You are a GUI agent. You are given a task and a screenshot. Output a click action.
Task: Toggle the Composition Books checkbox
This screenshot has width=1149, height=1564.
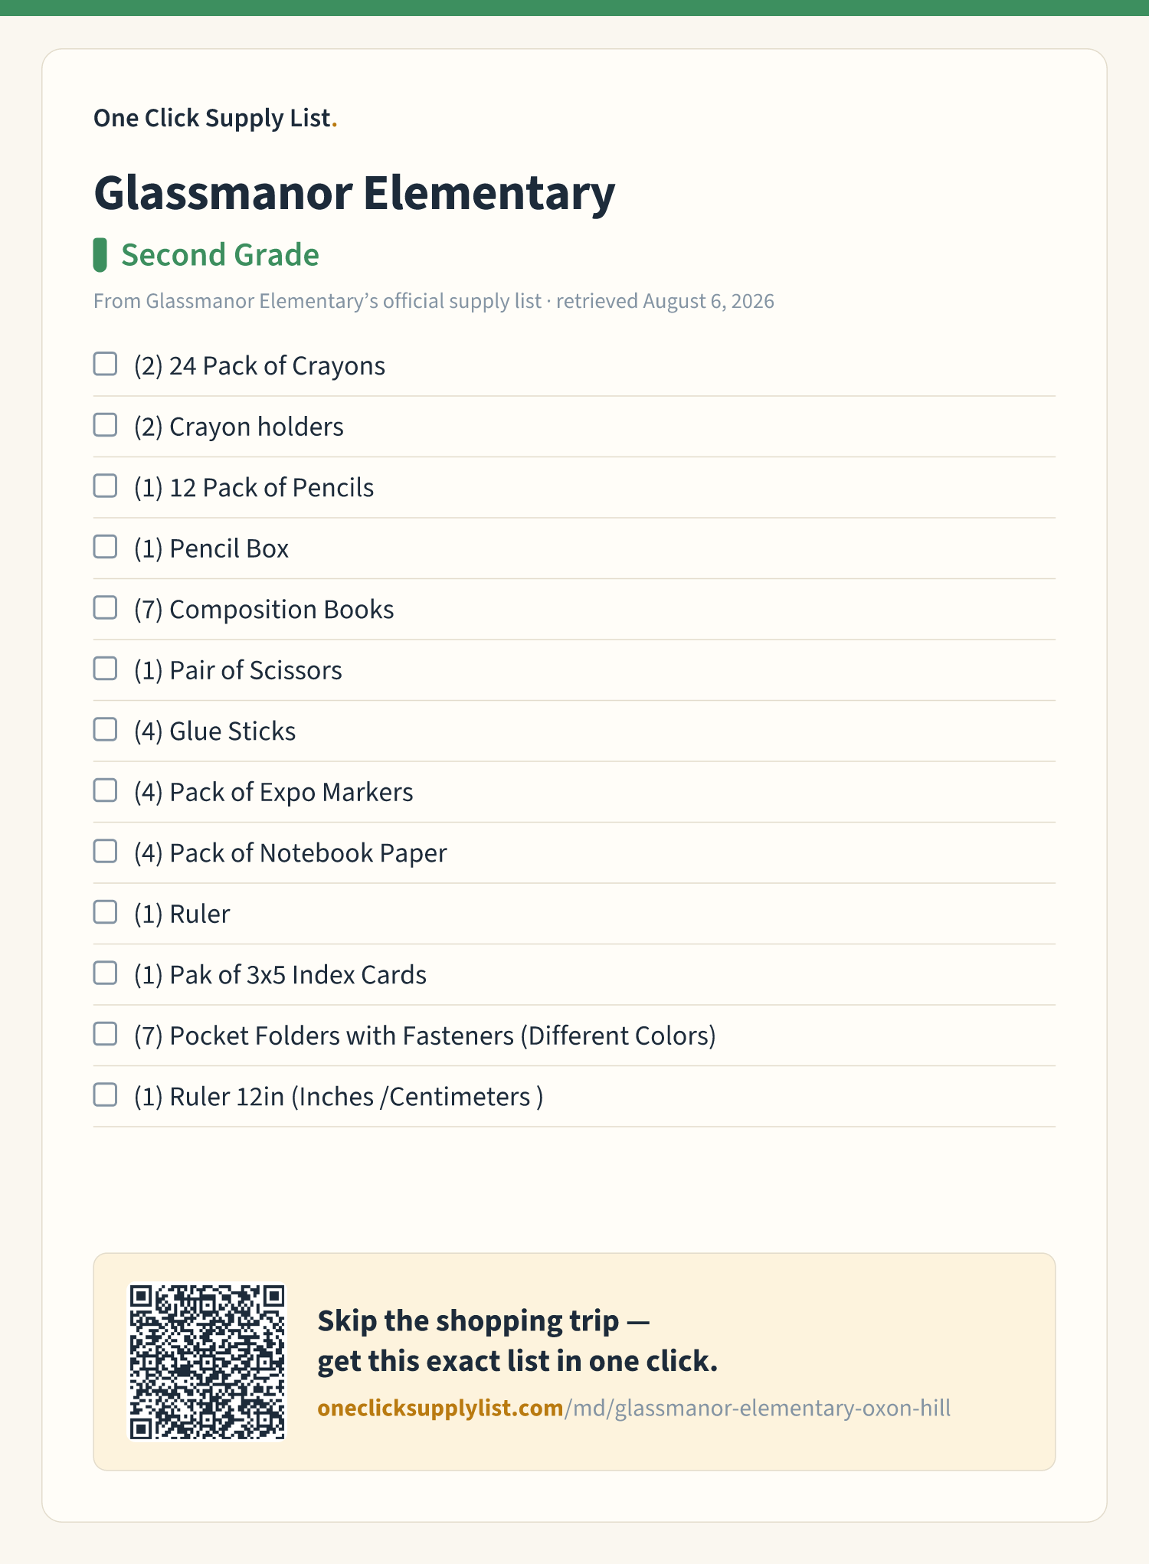pos(105,607)
